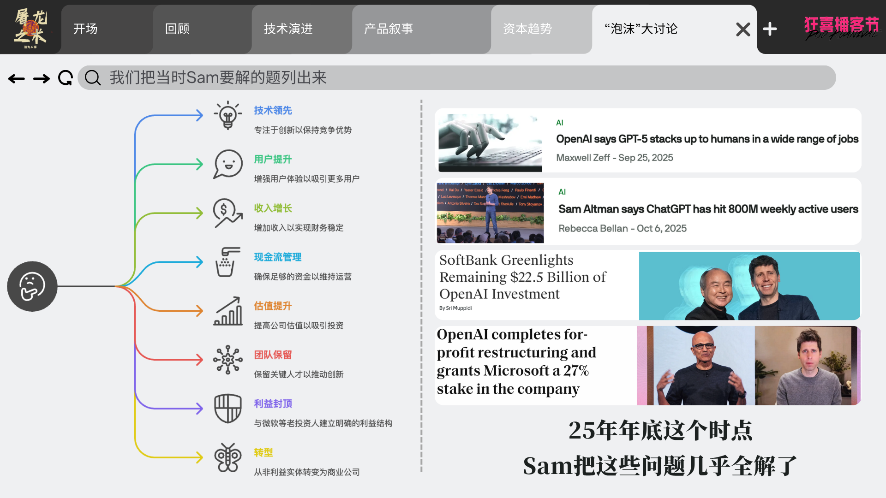Click the reload page icon
Viewport: 886px width, 498px height.
pos(66,78)
